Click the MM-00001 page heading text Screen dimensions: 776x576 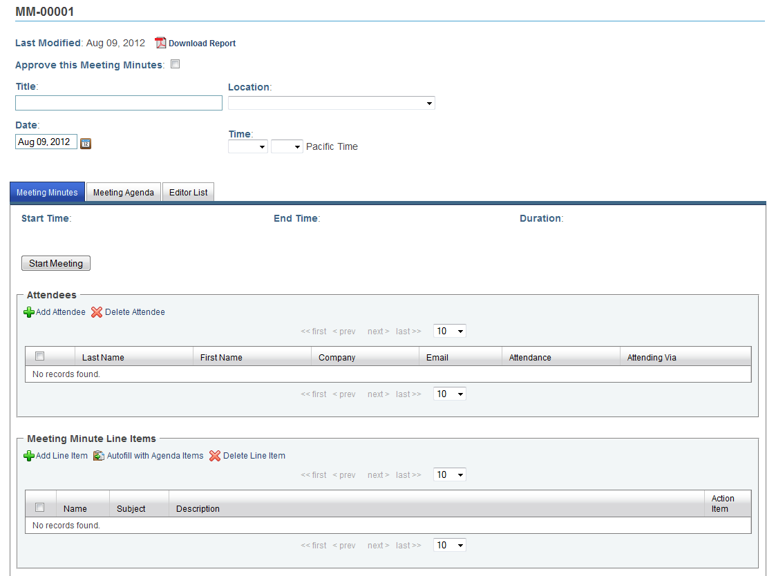point(44,11)
